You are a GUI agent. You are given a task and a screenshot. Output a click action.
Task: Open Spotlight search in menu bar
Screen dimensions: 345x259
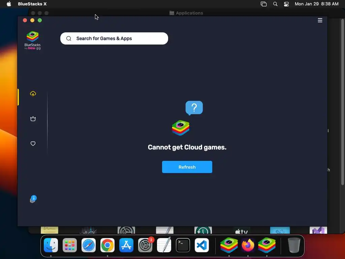(x=275, y=4)
